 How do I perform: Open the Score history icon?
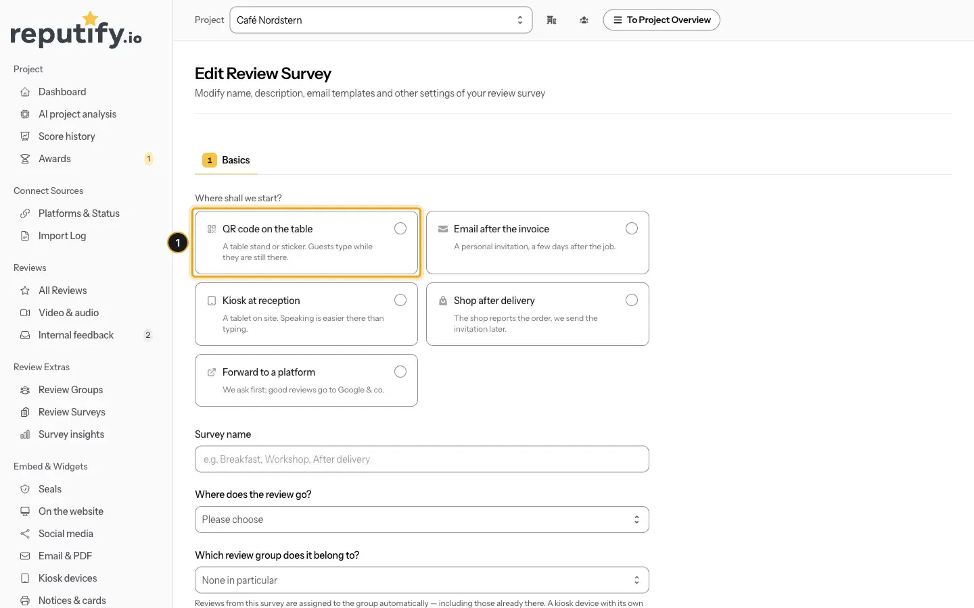click(25, 136)
